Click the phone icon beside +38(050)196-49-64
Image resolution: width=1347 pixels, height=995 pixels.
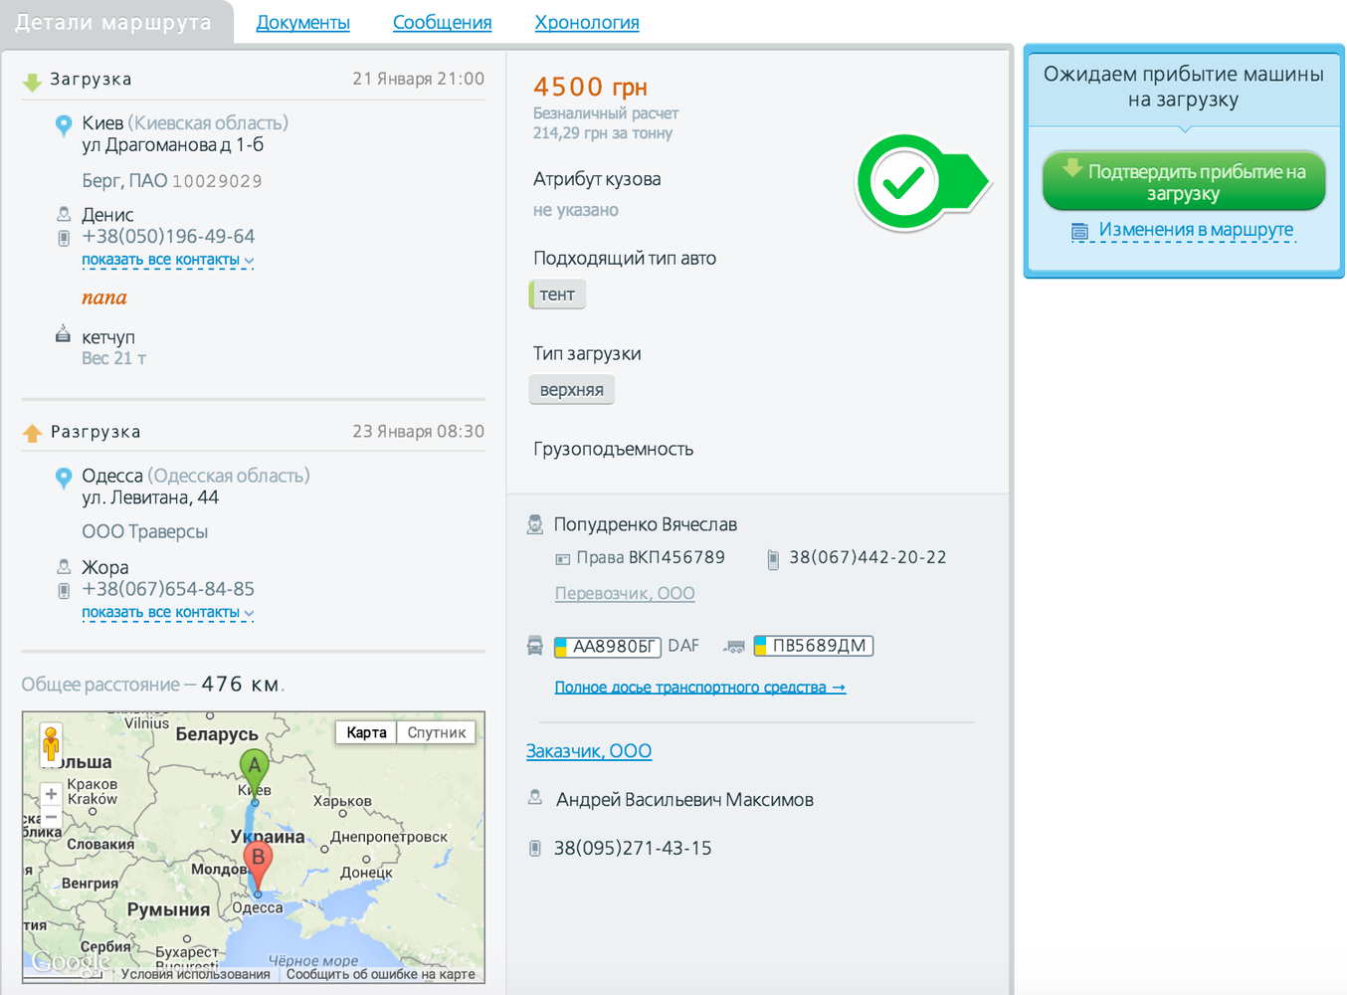tap(64, 238)
